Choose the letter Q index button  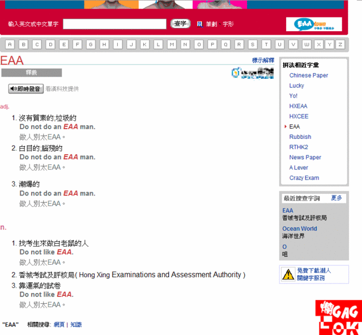tap(225, 44)
